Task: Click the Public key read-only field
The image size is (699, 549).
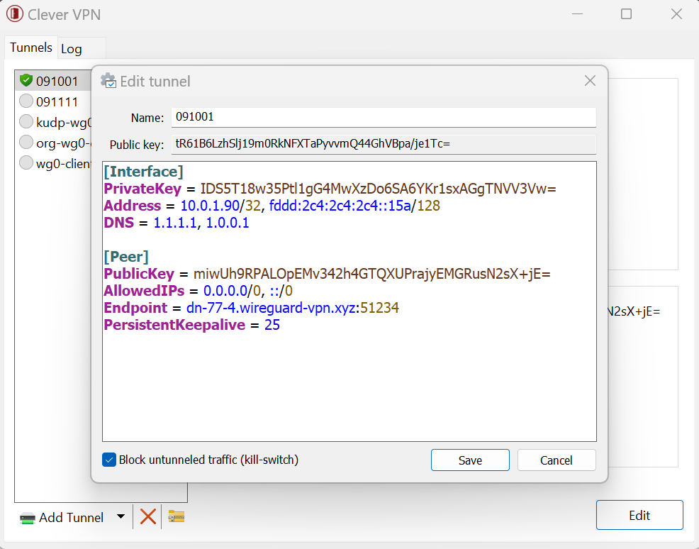Action: coord(384,144)
